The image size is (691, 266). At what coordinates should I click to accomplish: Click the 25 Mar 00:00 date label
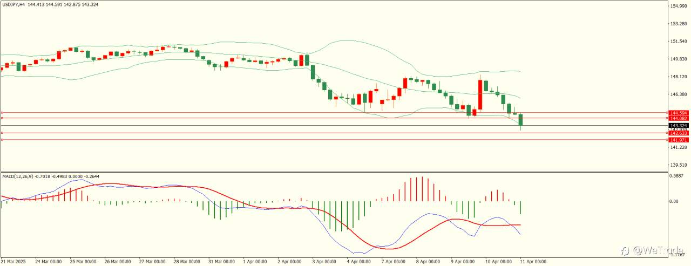tap(82, 262)
